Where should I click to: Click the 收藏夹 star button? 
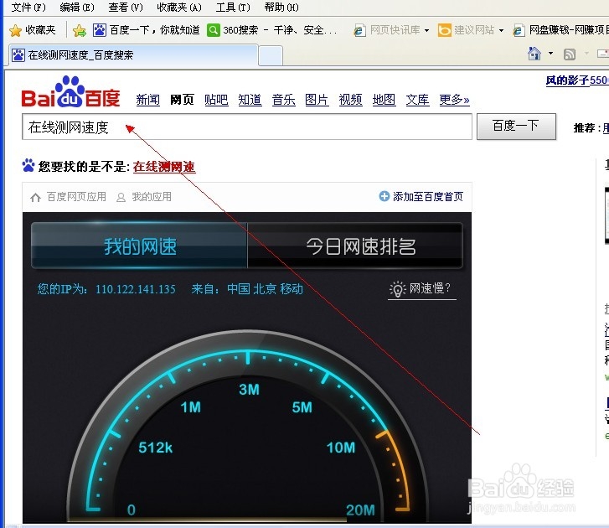pyautogui.click(x=33, y=30)
